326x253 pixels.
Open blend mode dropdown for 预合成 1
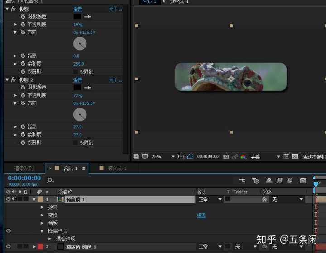(x=210, y=200)
